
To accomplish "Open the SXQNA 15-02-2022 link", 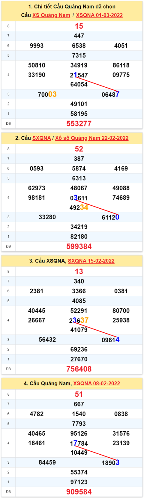I will pyautogui.click(x=91, y=261).
